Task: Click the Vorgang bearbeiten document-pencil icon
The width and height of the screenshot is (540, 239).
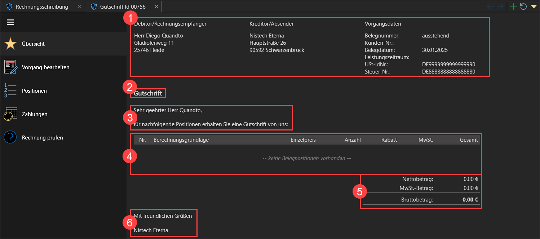Action: coord(10,67)
